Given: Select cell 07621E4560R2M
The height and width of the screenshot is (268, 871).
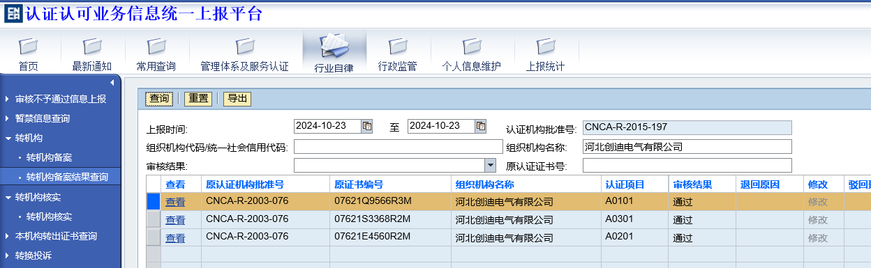Looking at the screenshot, I should pos(390,237).
